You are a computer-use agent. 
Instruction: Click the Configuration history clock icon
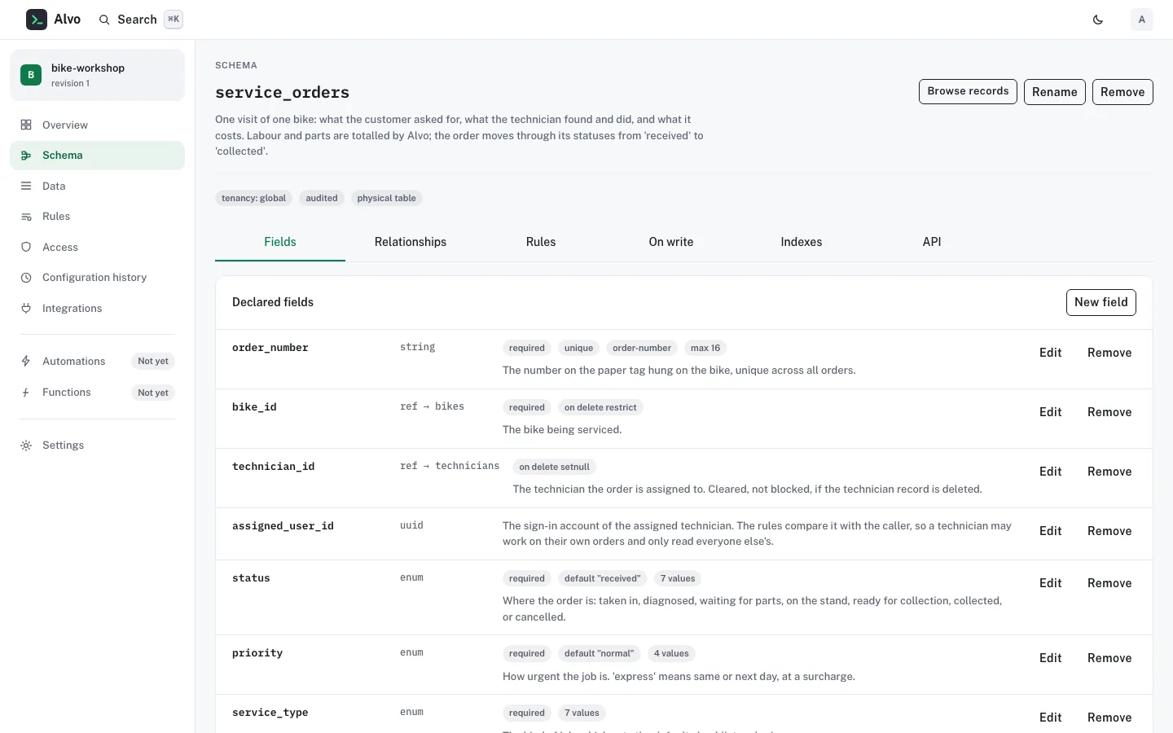tap(26, 278)
